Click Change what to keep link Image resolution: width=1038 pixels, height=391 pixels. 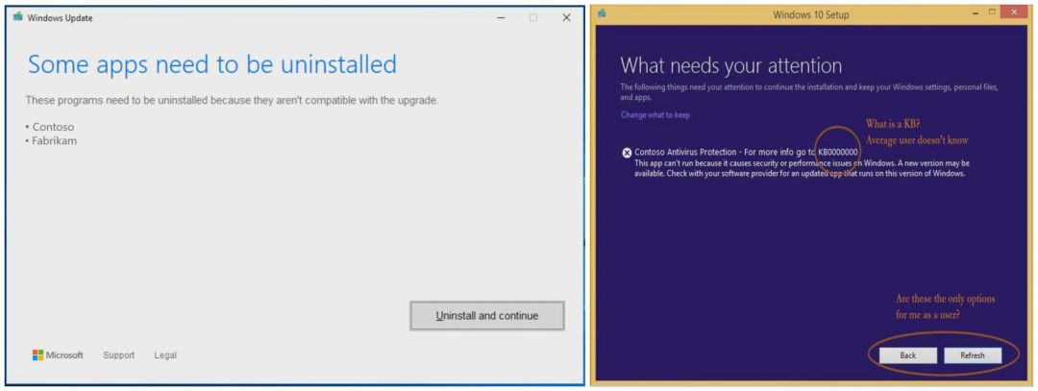click(x=655, y=115)
